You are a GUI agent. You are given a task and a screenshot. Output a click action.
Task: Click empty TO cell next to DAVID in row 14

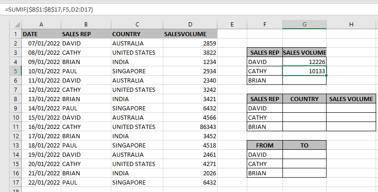point(304,154)
